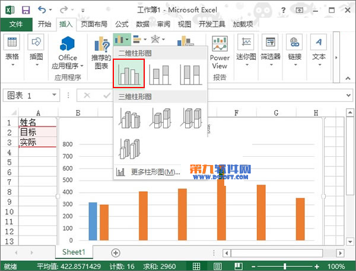Viewport: 356px width, 271px height.
Task: Open Office 应用程序 apps button
Action: click(68, 53)
